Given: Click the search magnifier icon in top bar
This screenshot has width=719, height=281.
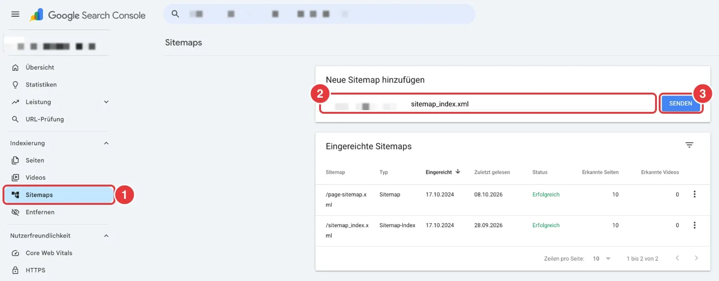Looking at the screenshot, I should pos(175,14).
